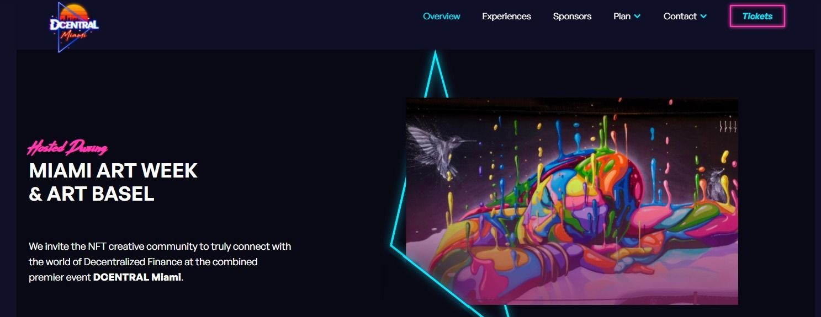Expand the chevron beside Contact

click(703, 17)
